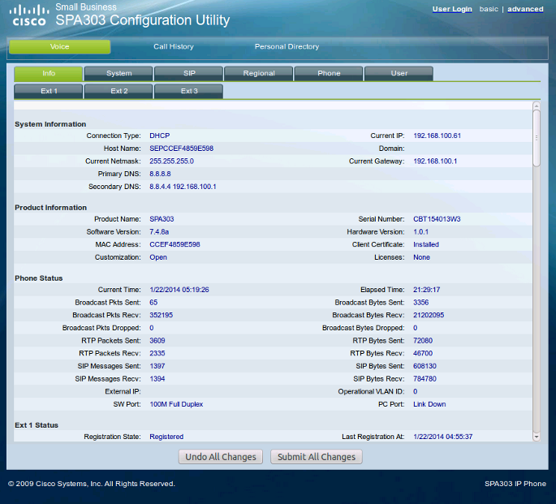This screenshot has height=504, width=556.
Task: Click RTP Bytes Sent 72080
Action: [423, 341]
